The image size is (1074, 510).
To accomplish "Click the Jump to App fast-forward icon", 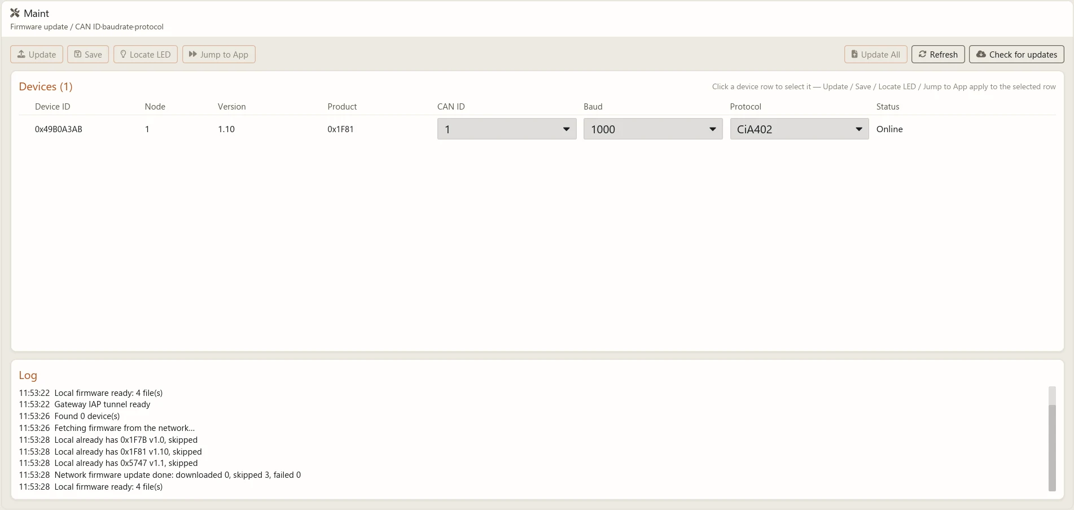I will pos(192,54).
